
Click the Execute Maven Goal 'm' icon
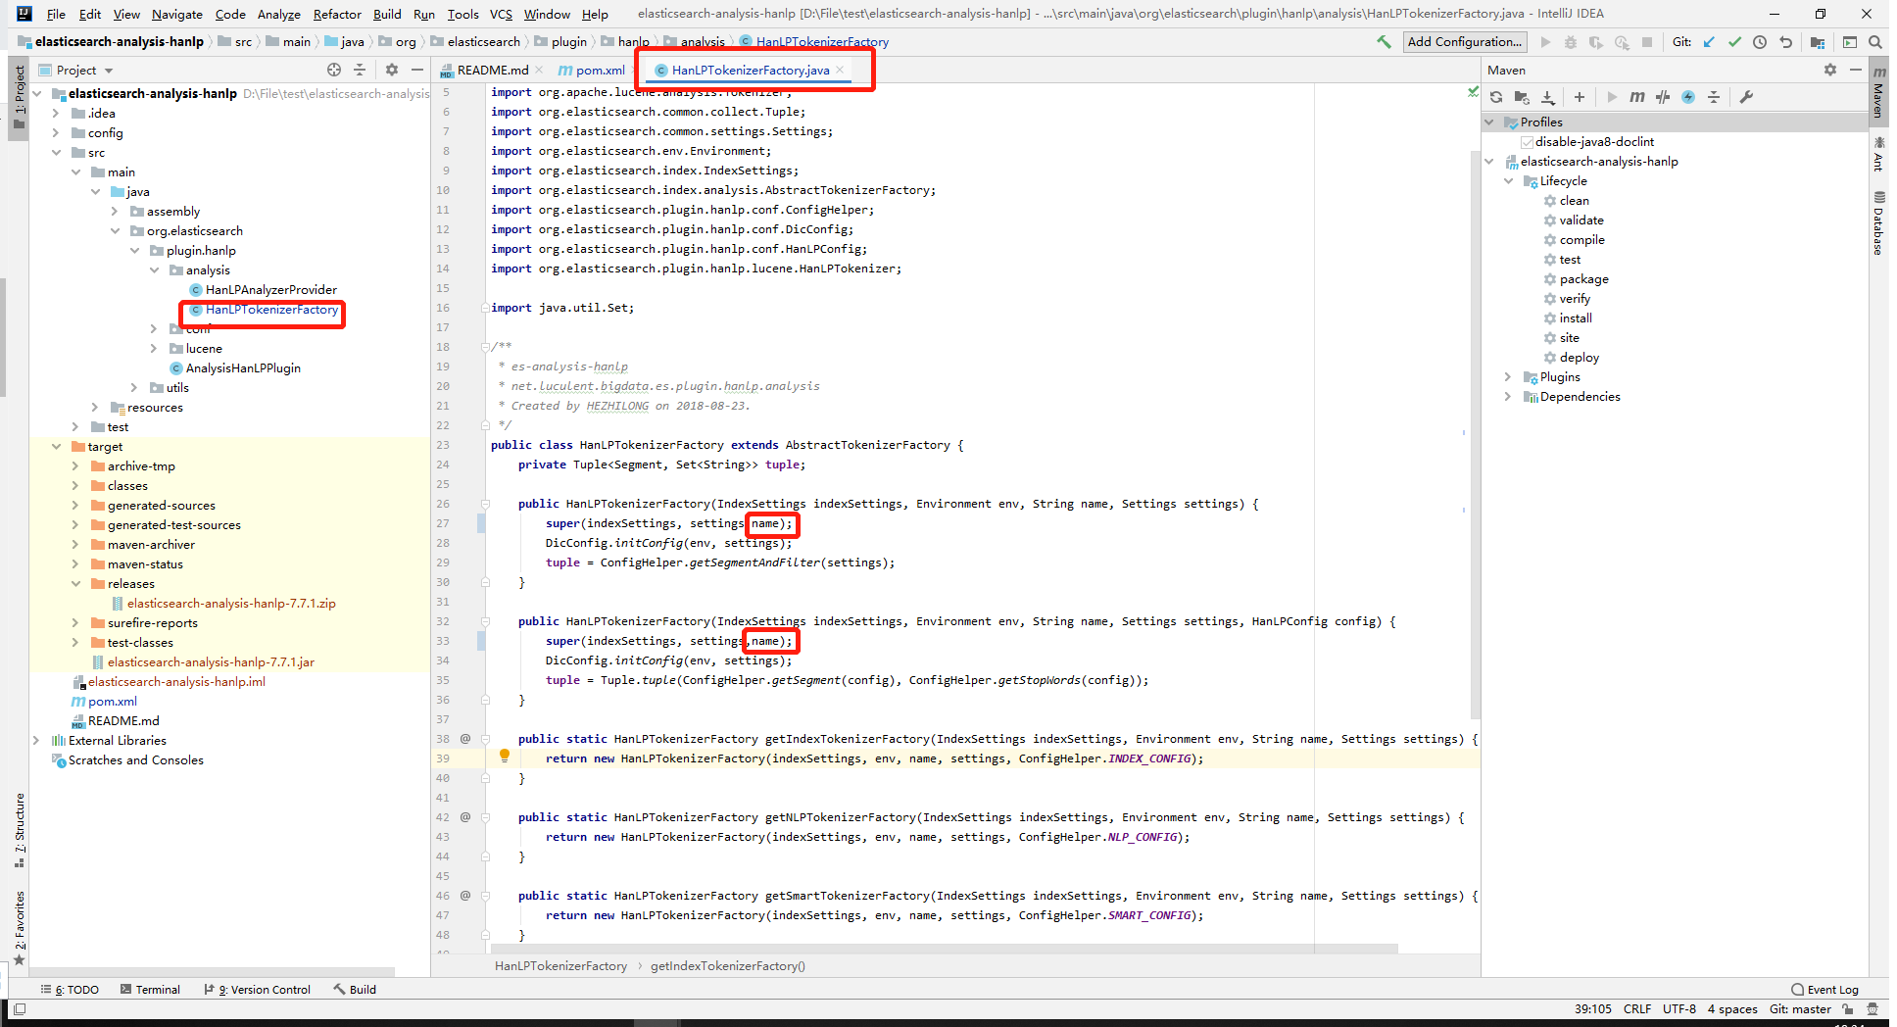point(1637,97)
